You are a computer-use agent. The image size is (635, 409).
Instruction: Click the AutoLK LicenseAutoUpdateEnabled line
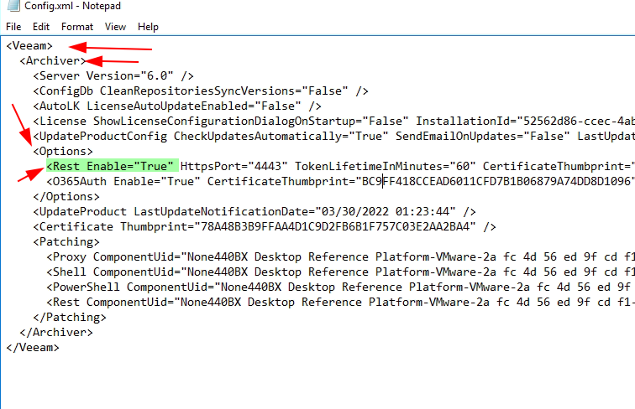coord(177,106)
